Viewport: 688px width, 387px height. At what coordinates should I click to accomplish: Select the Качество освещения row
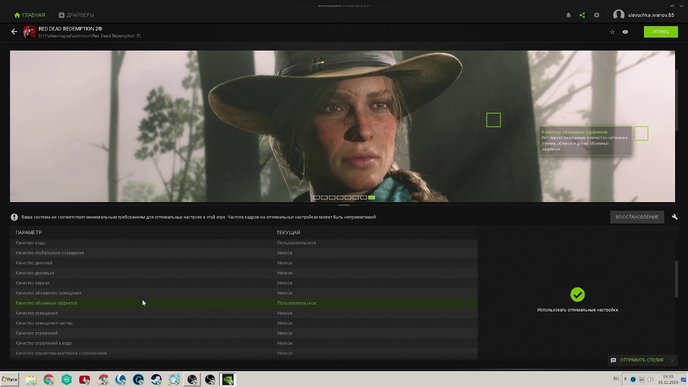click(243, 313)
